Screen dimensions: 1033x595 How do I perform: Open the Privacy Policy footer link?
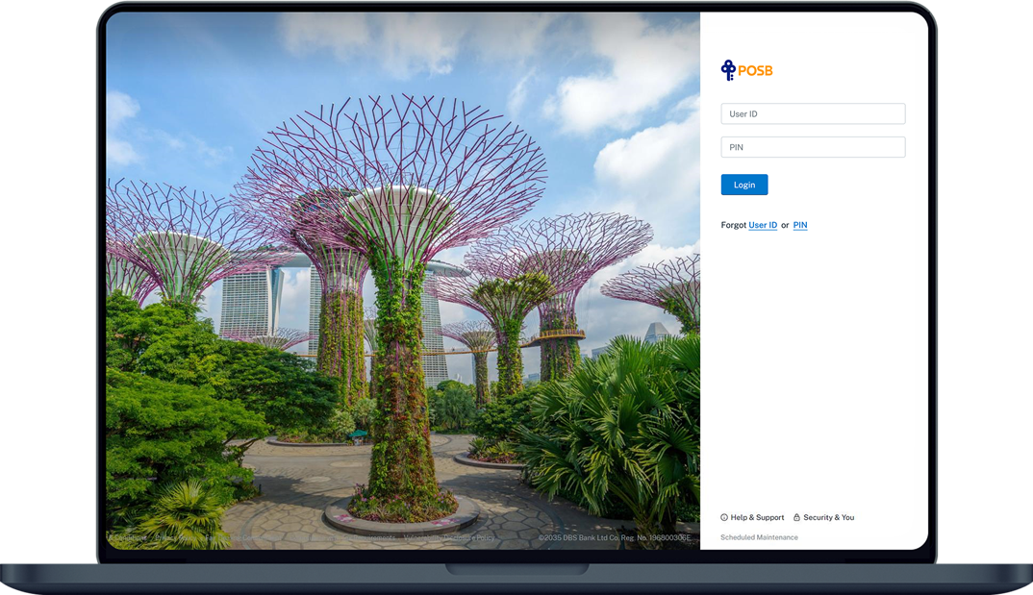click(x=176, y=537)
